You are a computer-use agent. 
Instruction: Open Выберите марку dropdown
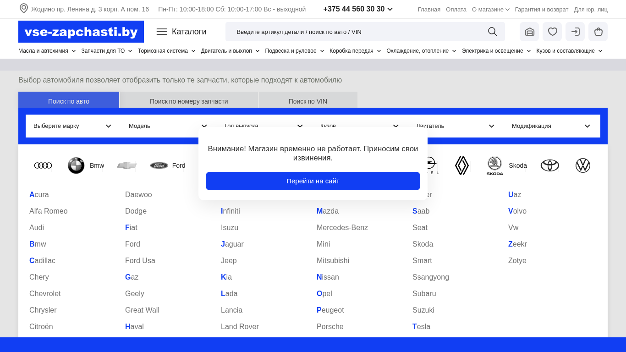click(x=72, y=126)
